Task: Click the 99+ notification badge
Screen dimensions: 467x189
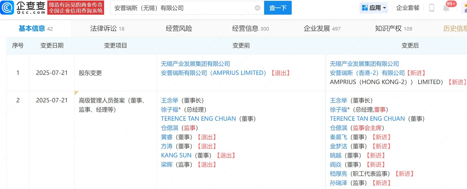Action: [450, 4]
